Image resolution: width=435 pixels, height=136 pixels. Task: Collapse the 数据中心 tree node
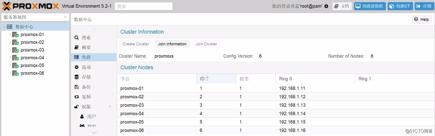(x=4, y=27)
